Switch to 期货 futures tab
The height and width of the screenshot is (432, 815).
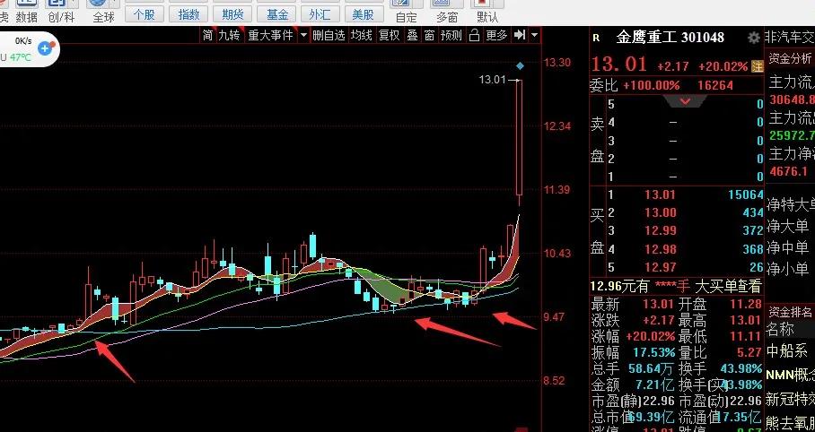coord(232,14)
